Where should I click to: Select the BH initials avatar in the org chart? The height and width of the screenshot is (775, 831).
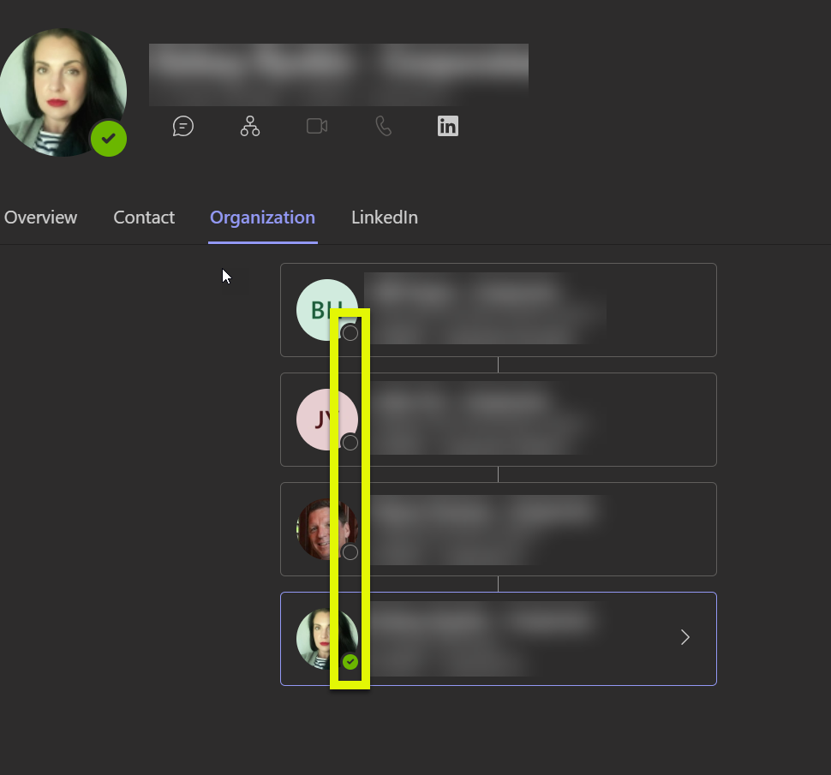coord(326,309)
